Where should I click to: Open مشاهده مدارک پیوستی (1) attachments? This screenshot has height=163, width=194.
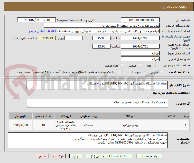(x=109, y=156)
